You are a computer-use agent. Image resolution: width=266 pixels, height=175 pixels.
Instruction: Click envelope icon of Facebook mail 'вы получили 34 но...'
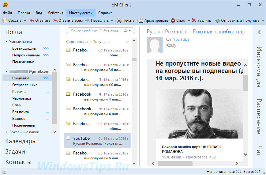click(x=68, y=65)
